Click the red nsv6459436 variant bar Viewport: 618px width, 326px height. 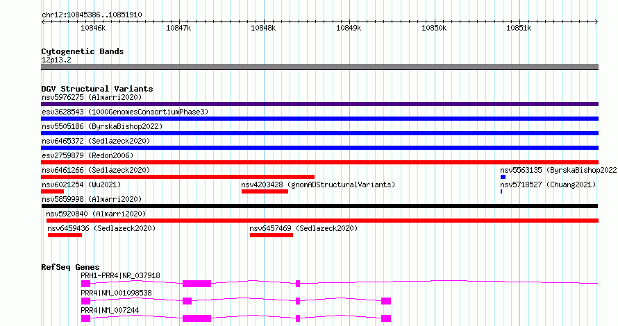65,235
